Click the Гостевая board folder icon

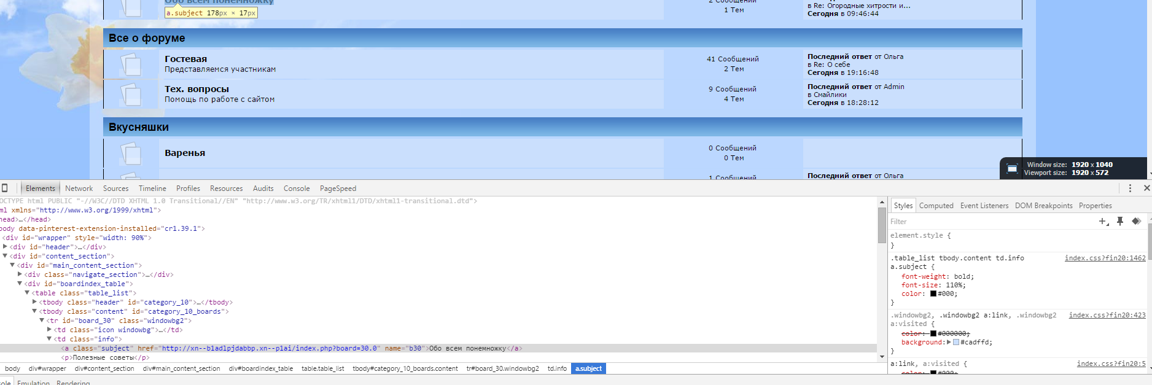coord(130,64)
